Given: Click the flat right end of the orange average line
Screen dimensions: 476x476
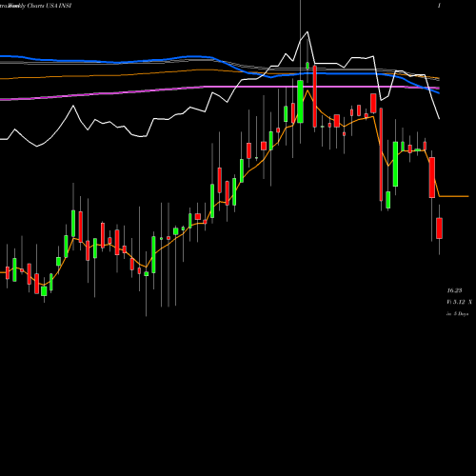Looking at the screenshot, I should coord(454,196).
